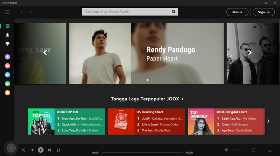Click the now-playing disc thumbnail
The width and height of the screenshot is (280, 156).
(x=11, y=148)
